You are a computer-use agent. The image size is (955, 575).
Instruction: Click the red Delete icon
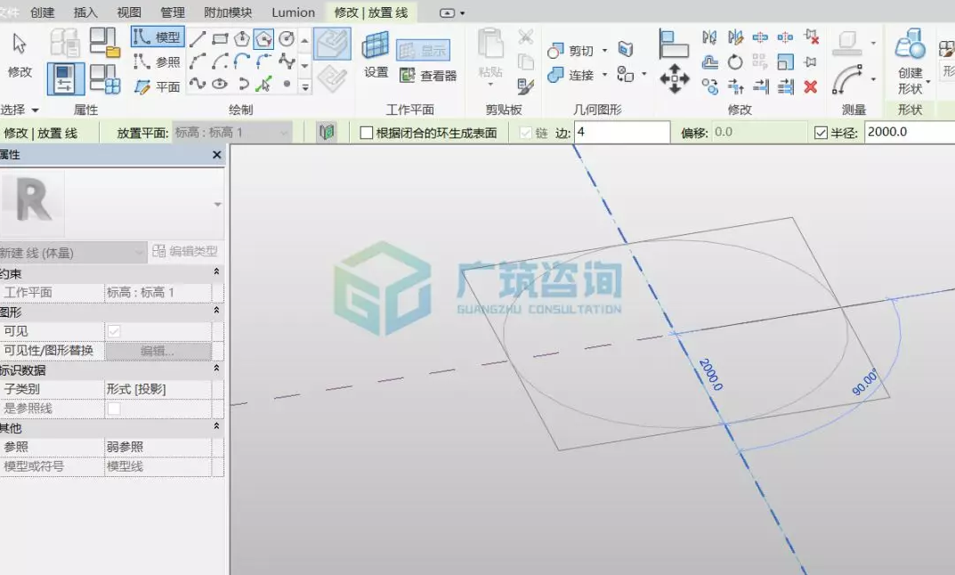[x=810, y=86]
